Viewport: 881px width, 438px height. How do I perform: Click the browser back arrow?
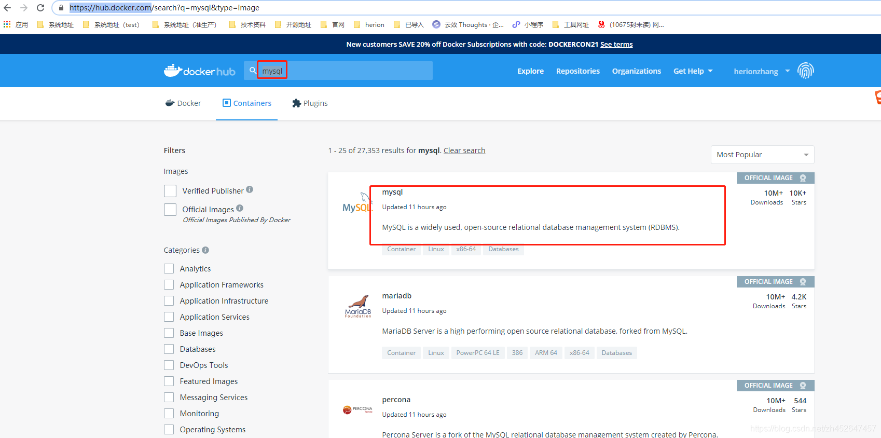click(7, 8)
